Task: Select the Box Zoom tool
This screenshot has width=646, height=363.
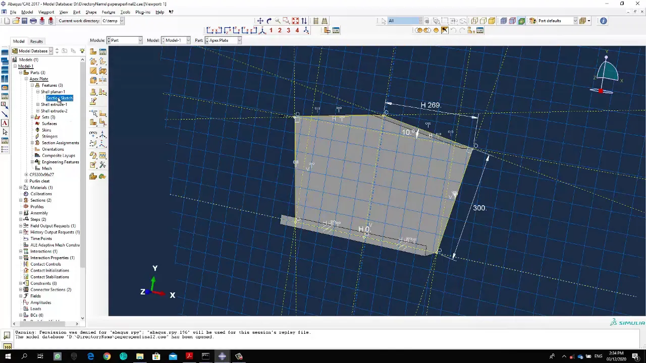Action: coord(286,21)
